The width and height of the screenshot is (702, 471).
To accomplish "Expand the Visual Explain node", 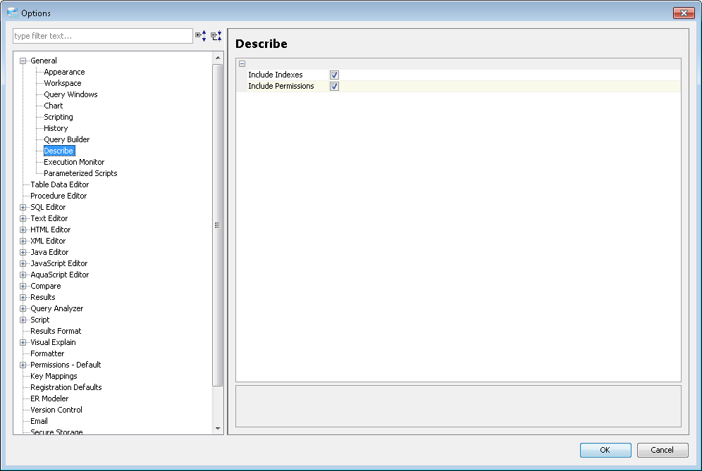I will pyautogui.click(x=23, y=343).
